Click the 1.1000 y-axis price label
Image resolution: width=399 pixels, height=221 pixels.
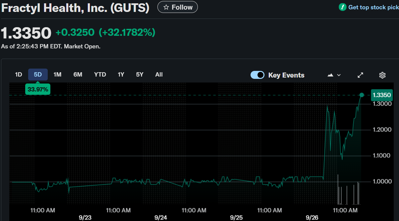pyautogui.click(x=382, y=155)
